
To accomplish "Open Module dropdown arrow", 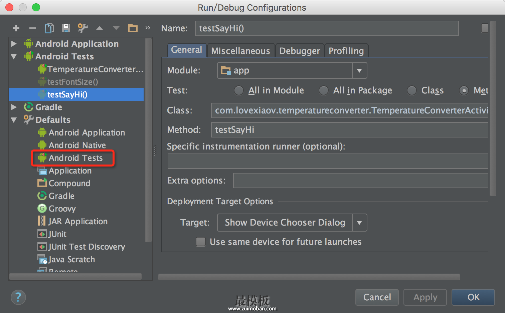I will [x=359, y=70].
